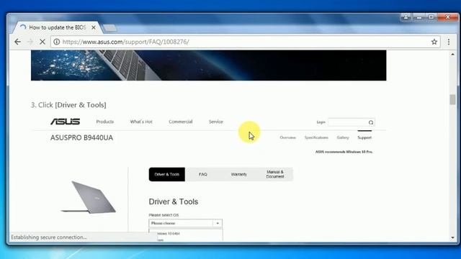View site information icon in address bar
The image size is (461, 259).
[56, 42]
